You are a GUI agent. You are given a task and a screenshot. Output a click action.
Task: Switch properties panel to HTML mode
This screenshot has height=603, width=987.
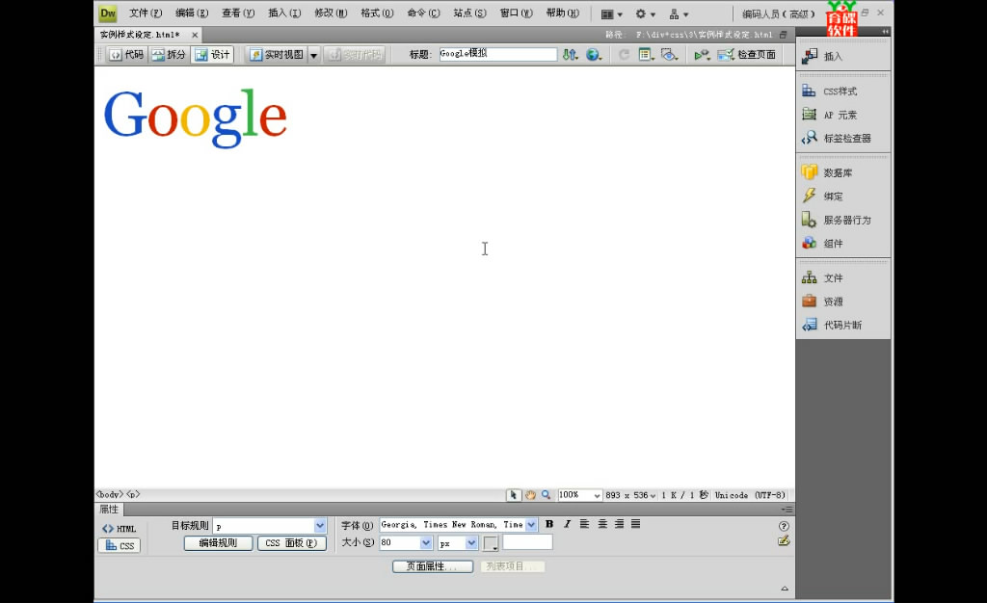(119, 529)
